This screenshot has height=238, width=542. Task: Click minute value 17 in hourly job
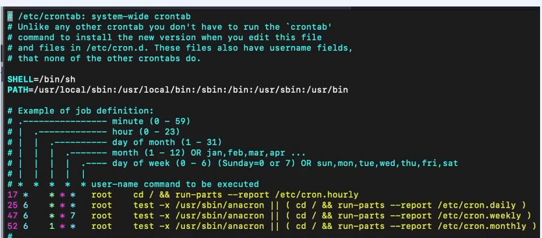(12, 195)
